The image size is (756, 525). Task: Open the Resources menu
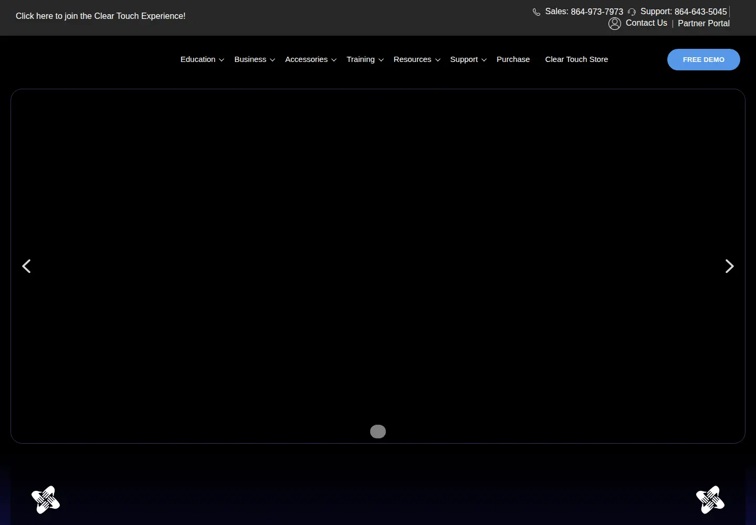coord(412,59)
